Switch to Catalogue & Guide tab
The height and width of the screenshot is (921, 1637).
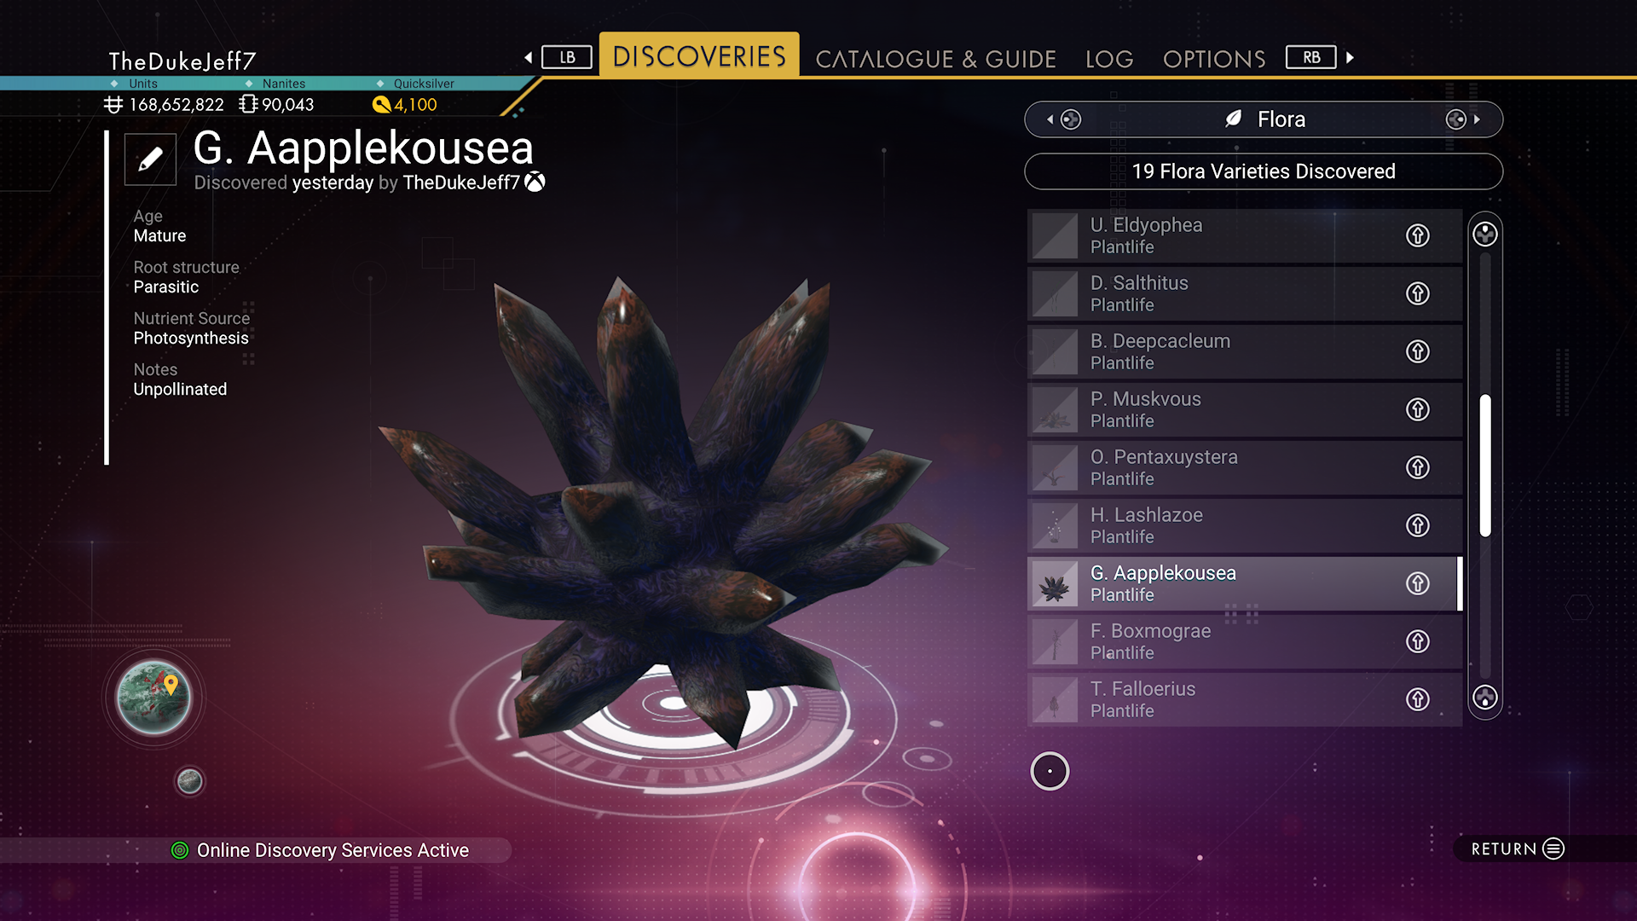pos(935,59)
